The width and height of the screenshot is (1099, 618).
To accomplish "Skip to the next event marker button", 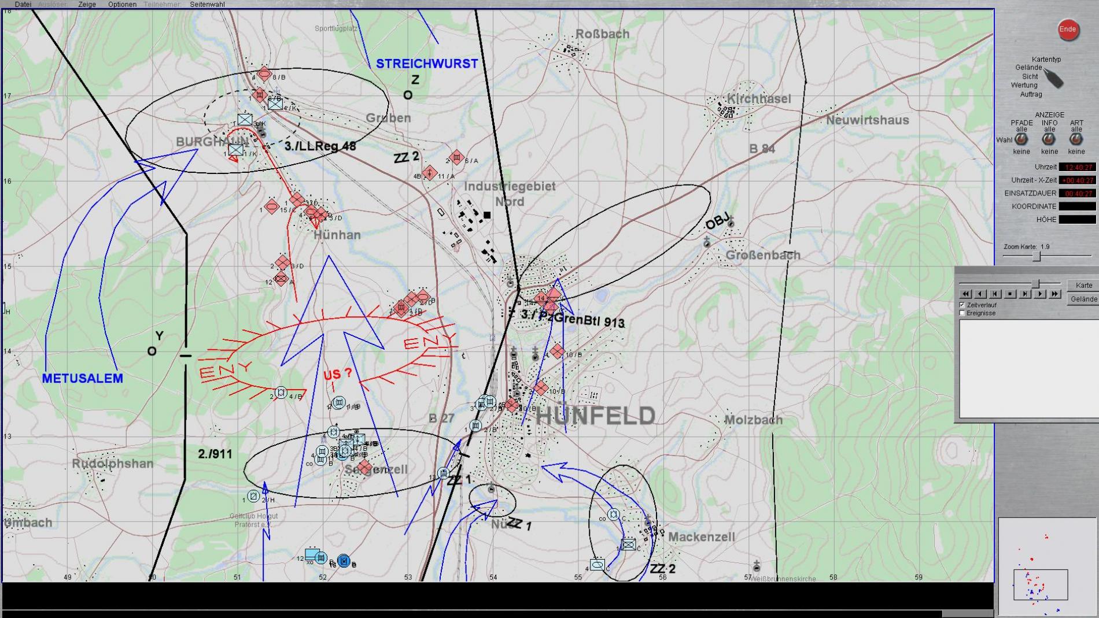I will tap(1025, 294).
